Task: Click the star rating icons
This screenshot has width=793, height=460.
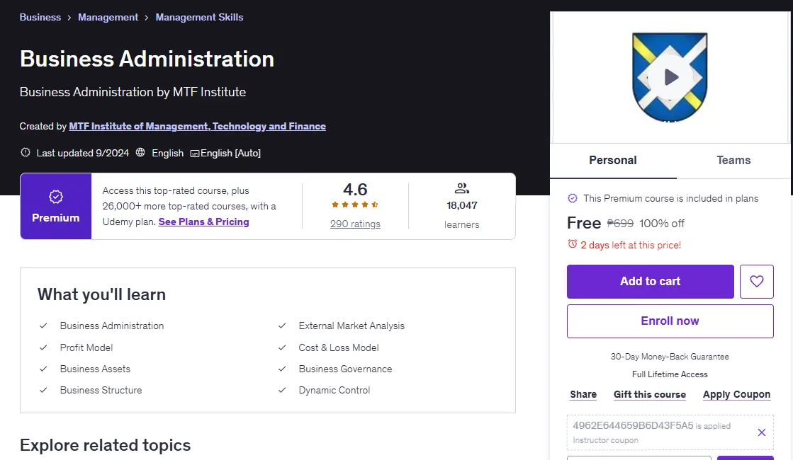Action: click(355, 205)
